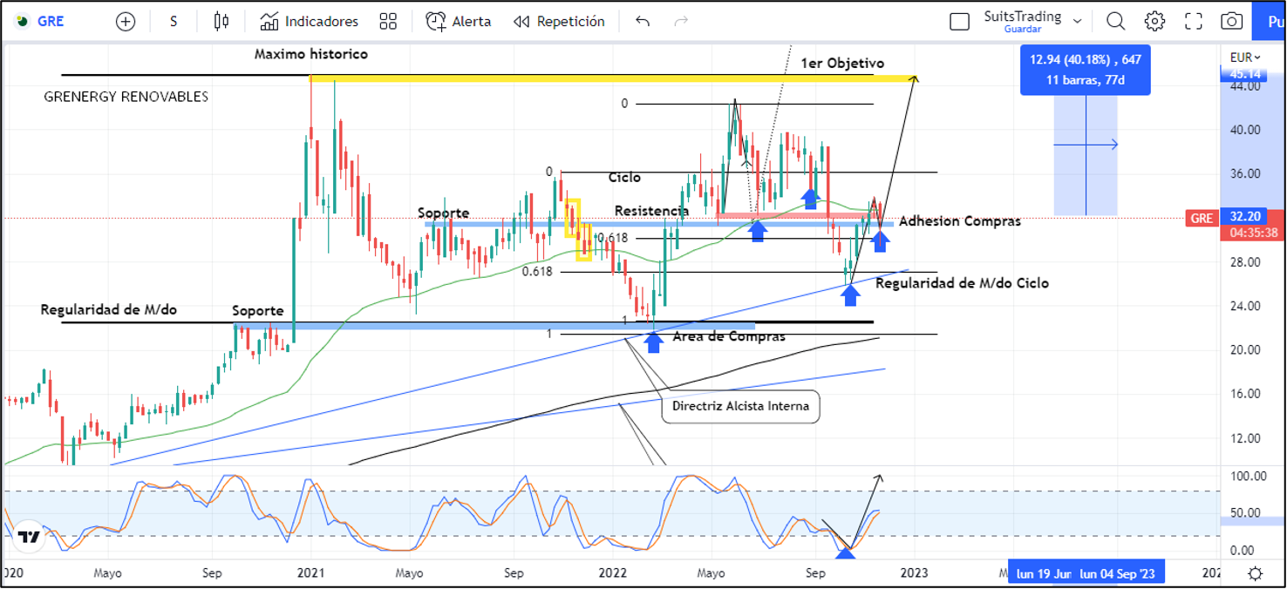Click the add symbol plus icon
The image size is (1287, 589).
[x=126, y=22]
